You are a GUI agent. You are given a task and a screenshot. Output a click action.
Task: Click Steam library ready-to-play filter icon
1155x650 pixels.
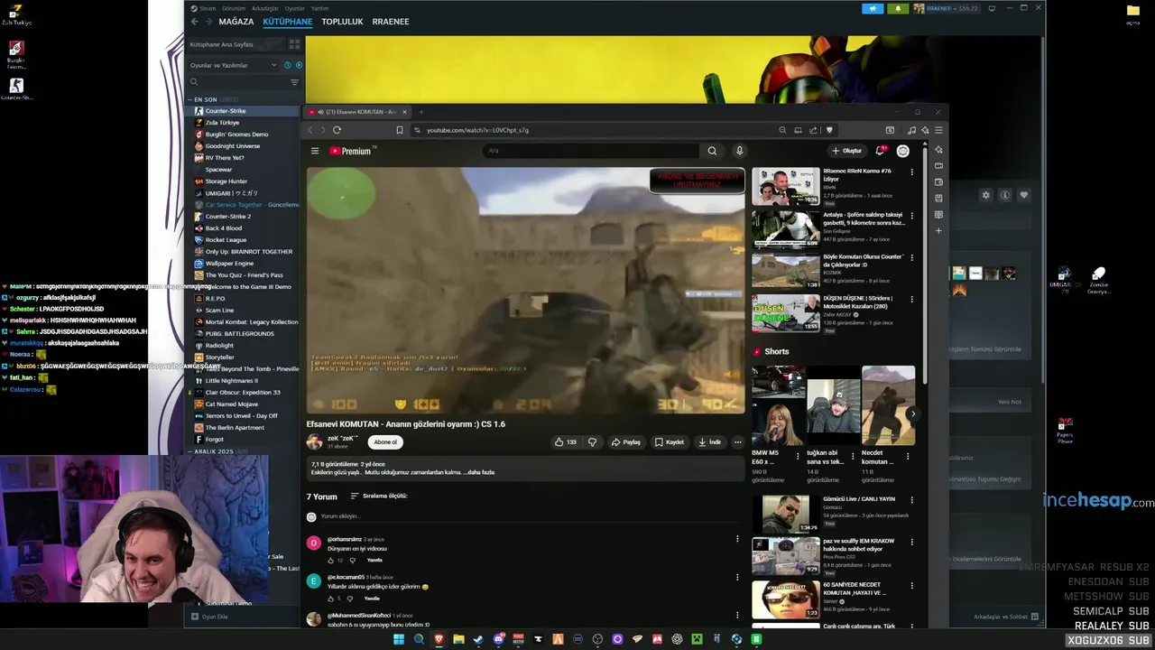[299, 65]
